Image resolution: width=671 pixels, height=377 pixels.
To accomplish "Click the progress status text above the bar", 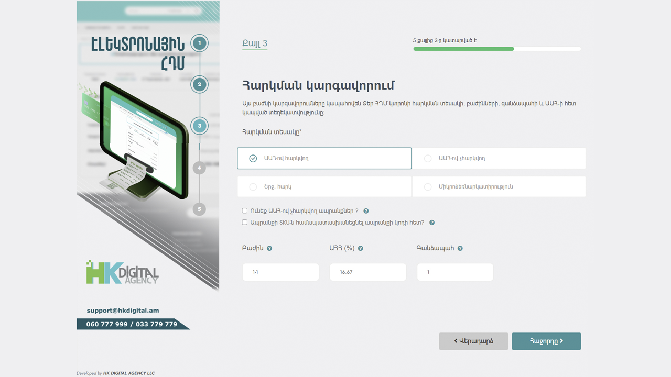I will [x=445, y=40].
